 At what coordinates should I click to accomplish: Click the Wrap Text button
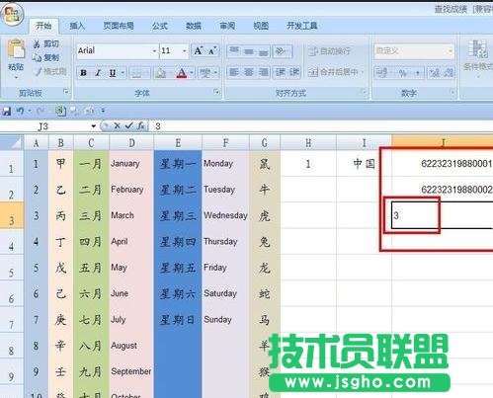click(x=329, y=51)
